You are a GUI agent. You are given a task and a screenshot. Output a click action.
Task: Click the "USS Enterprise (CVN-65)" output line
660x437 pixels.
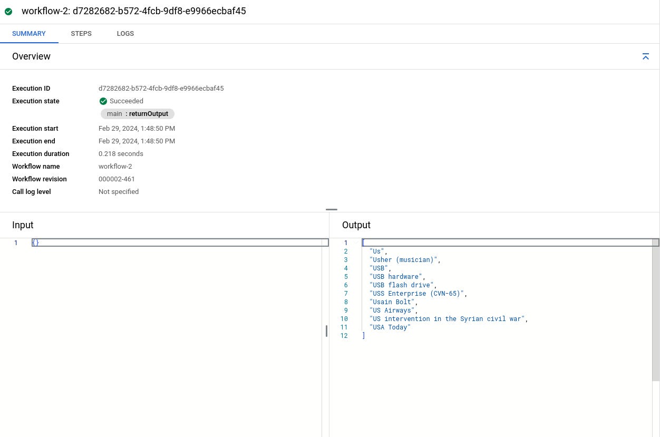click(x=419, y=294)
